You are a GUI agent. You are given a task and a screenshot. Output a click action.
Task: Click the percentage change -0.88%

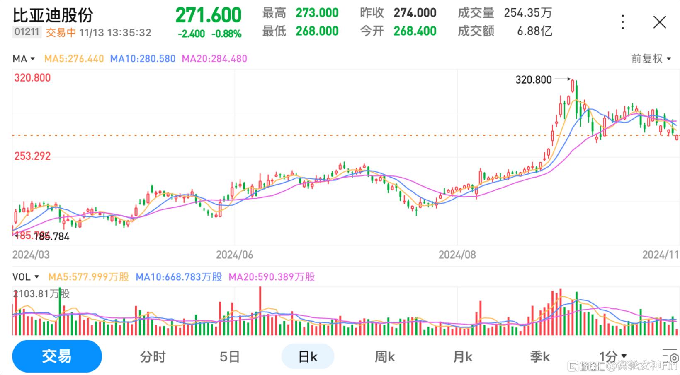pyautogui.click(x=226, y=34)
